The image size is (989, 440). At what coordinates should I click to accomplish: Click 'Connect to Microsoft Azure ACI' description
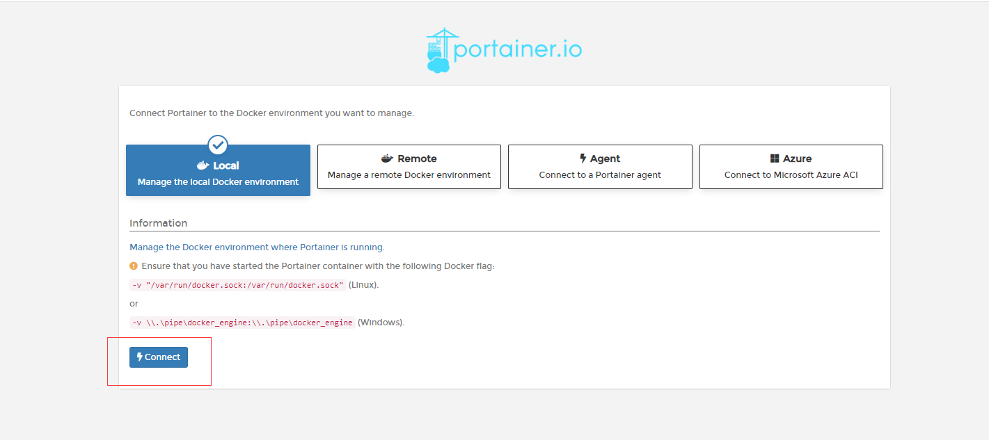(791, 175)
